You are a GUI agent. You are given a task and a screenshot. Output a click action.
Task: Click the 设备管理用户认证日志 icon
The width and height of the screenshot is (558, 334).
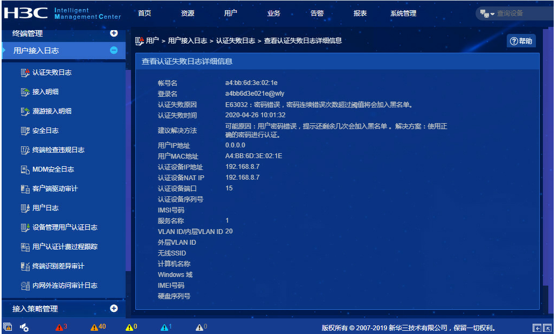pyautogui.click(x=25, y=228)
